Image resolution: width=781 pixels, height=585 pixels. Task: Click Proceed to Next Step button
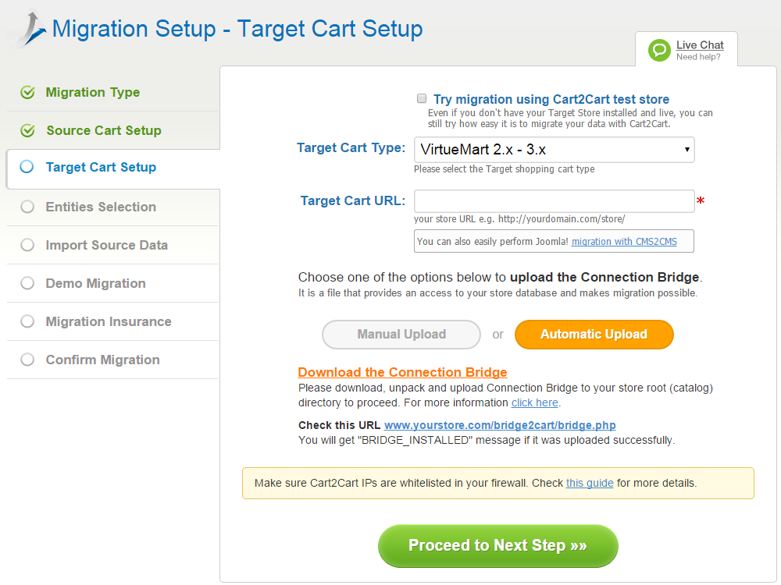coord(498,546)
